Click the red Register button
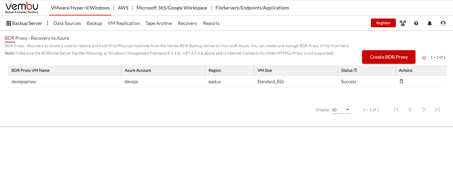 pyautogui.click(x=383, y=23)
